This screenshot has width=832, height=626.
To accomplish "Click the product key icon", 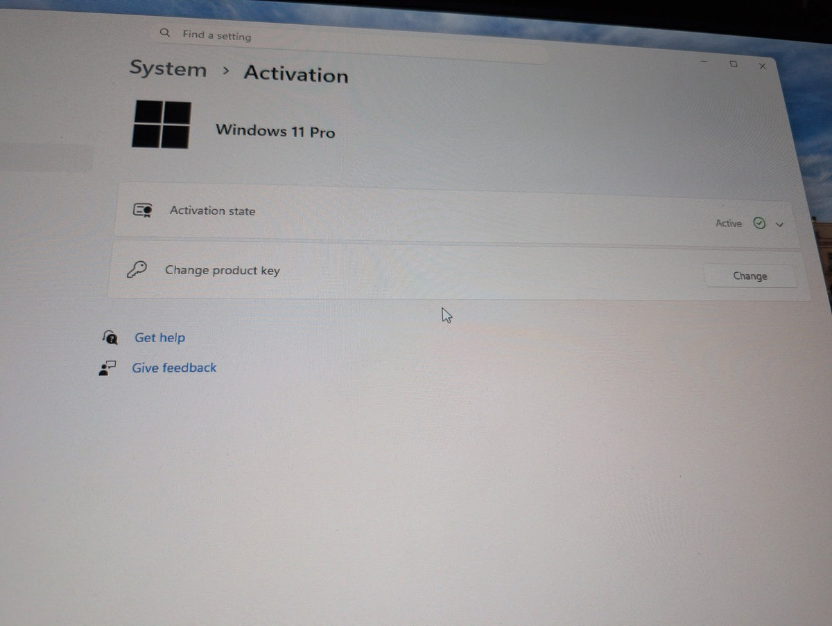I will [x=137, y=269].
